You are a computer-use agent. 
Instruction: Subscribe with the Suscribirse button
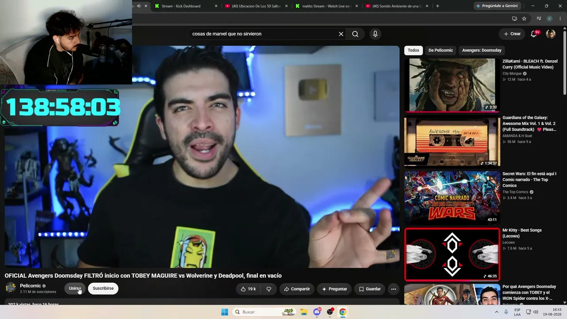pyautogui.click(x=103, y=288)
